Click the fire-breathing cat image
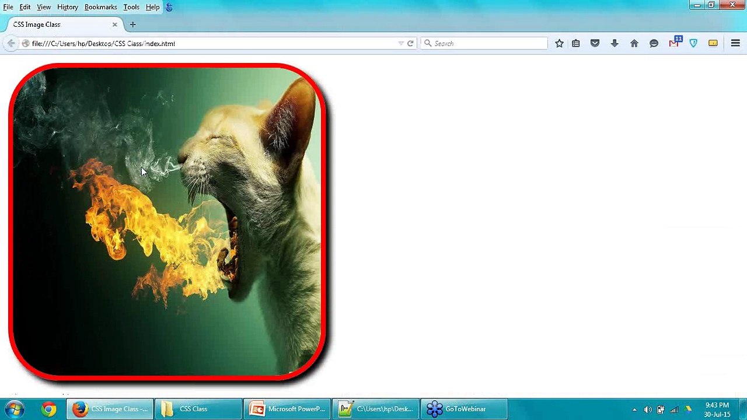The image size is (747, 420). [167, 222]
